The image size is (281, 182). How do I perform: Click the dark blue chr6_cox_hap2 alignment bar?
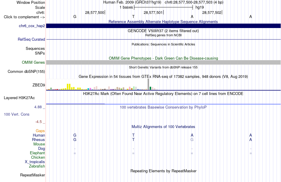point(163,26)
